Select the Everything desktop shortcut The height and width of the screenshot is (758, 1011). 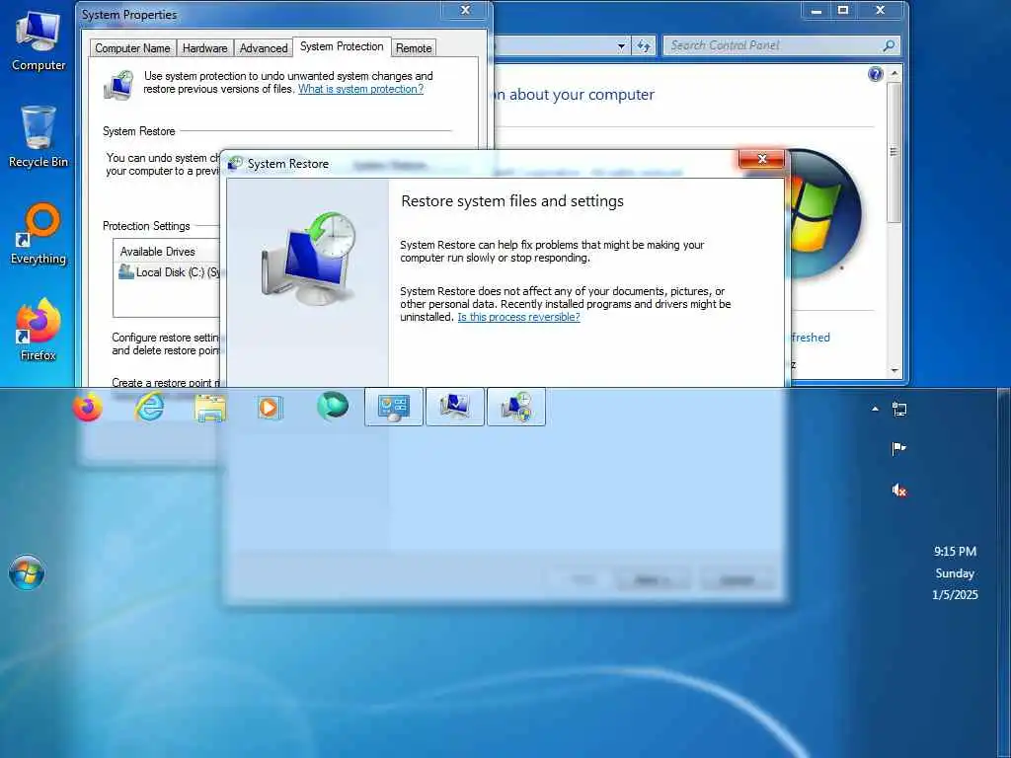coord(39,233)
